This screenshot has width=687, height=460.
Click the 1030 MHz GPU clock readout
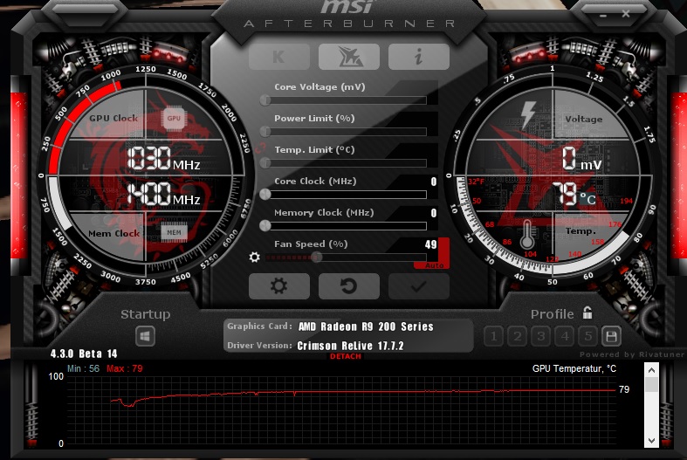coord(163,159)
